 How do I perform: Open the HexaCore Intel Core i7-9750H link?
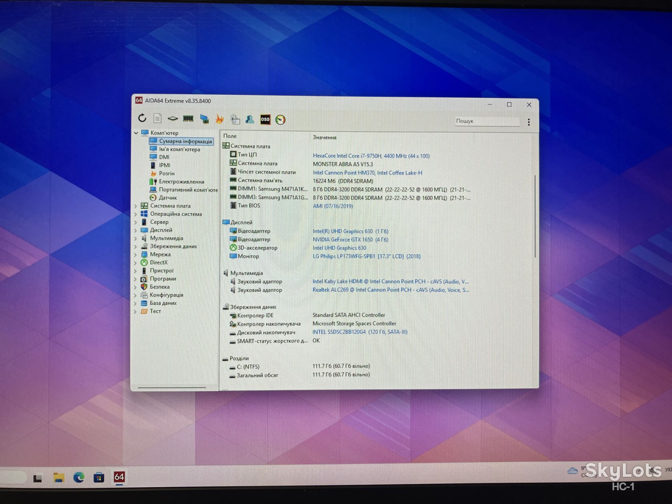[x=371, y=156]
